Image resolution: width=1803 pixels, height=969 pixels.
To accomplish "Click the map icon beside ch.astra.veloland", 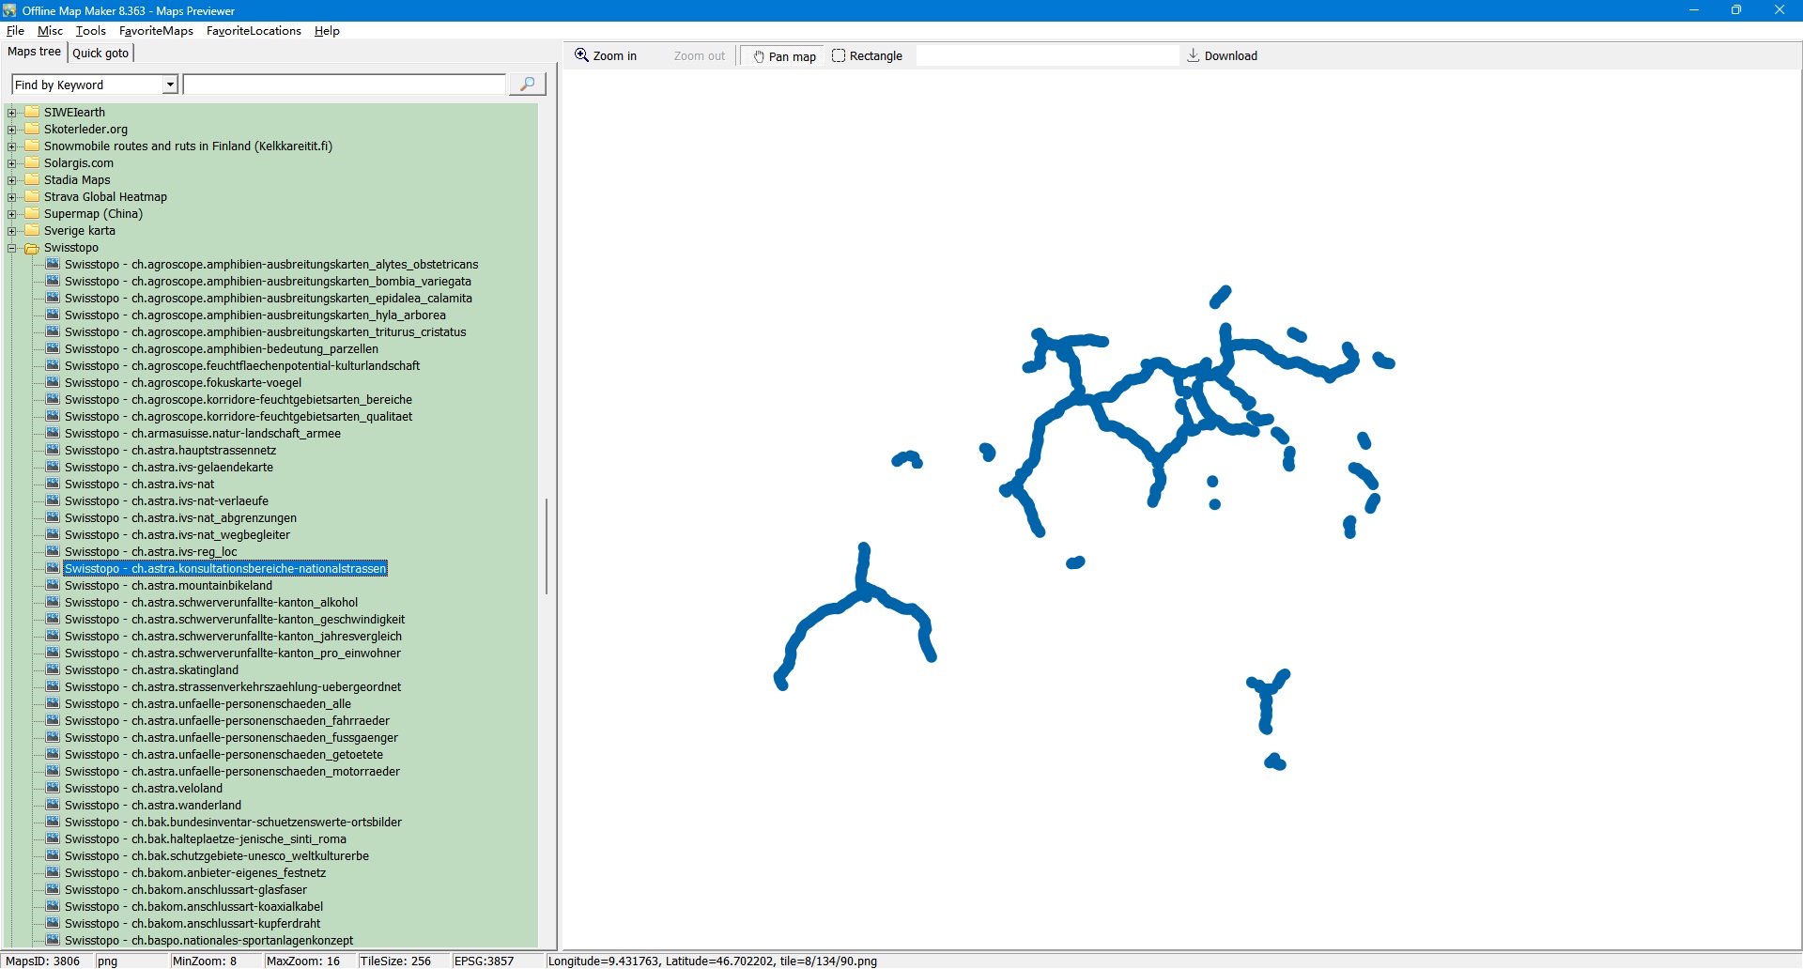I will [53, 789].
